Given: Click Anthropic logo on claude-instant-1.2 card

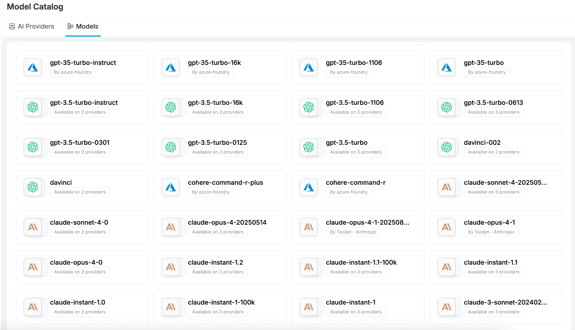Looking at the screenshot, I should [171, 267].
